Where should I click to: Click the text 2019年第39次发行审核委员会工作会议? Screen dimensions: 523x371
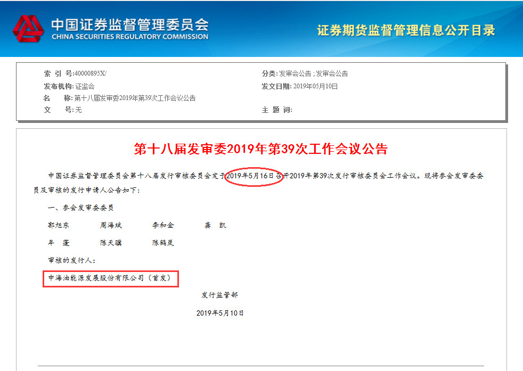(353, 176)
